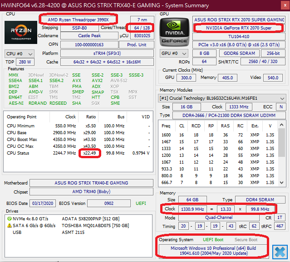
Task: Click the sTRX4 (SP3r3) platform field
Action: [107, 53]
